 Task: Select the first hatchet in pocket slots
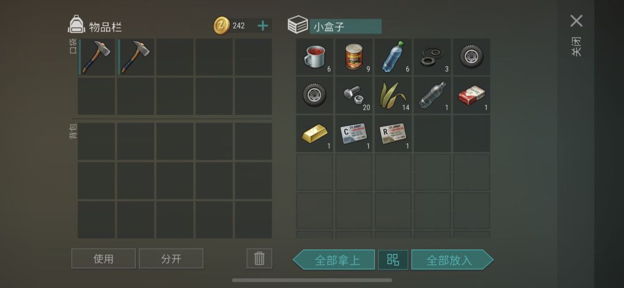coord(96,57)
